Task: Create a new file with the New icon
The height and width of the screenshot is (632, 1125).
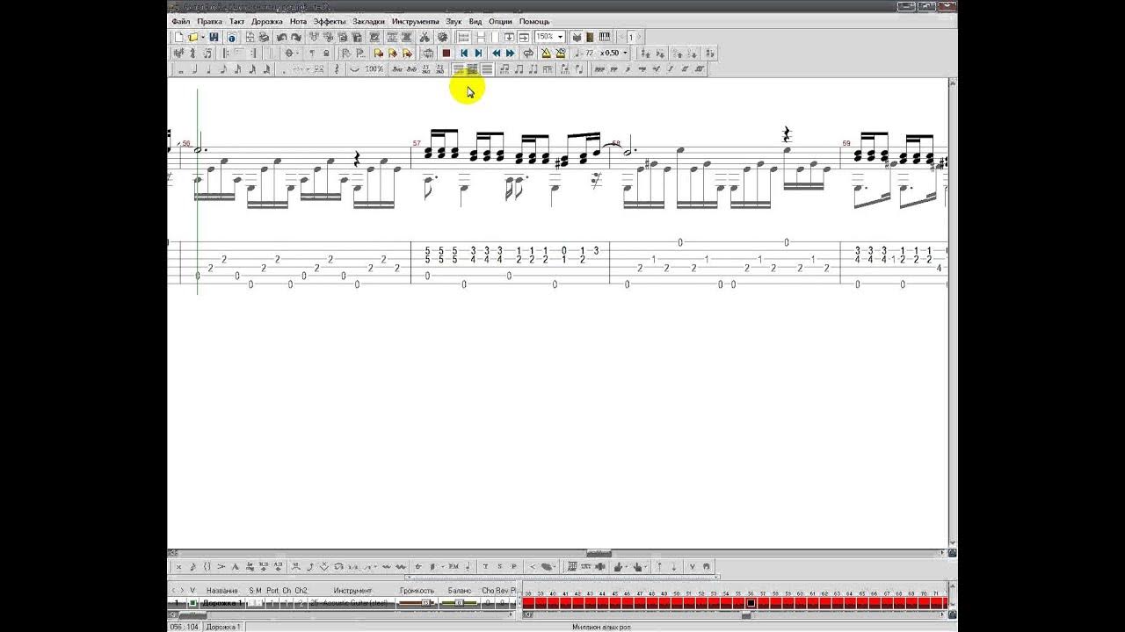Action: 178,37
